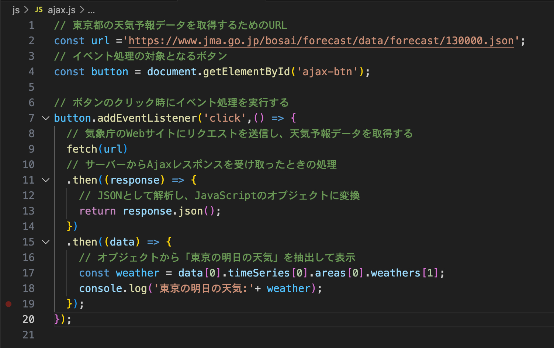Collapse the second .then block on line 15

click(x=45, y=242)
